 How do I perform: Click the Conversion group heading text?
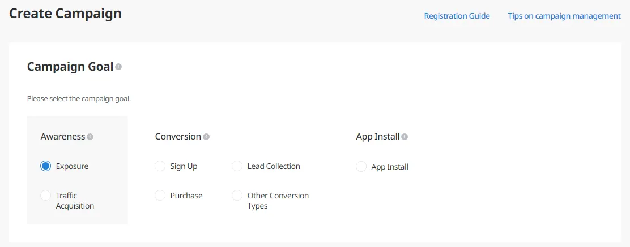pyautogui.click(x=178, y=137)
